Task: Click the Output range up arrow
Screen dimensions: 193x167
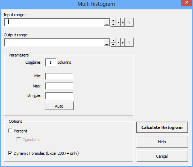Action: point(113,40)
